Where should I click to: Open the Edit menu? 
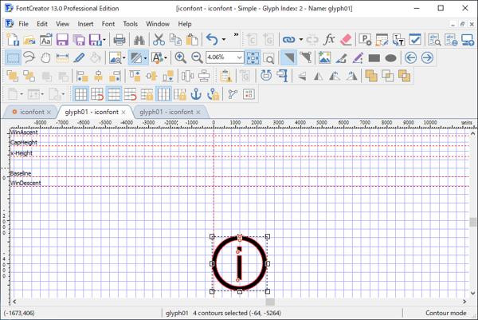click(x=42, y=24)
